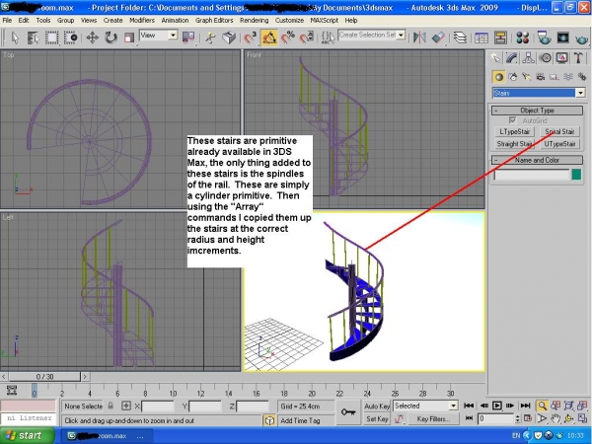The height and width of the screenshot is (444, 592).
Task: Click the Mirror tool icon
Action: tap(419, 37)
